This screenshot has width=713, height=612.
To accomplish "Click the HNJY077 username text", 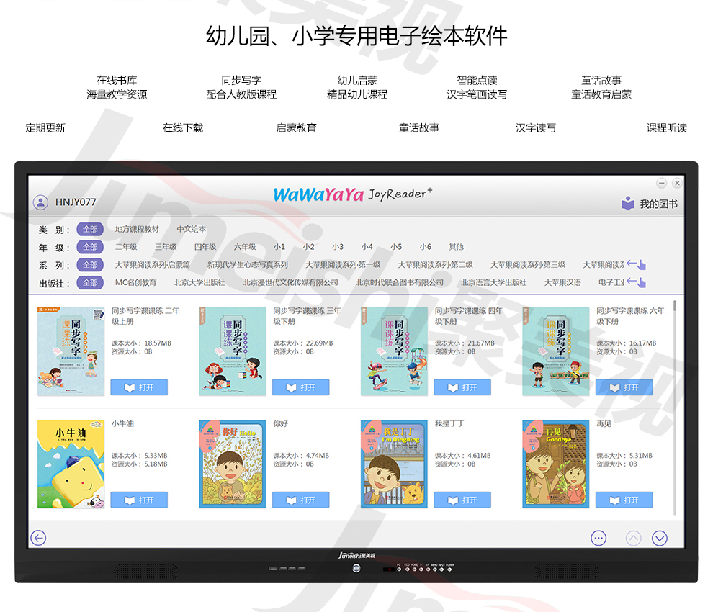I will pos(76,202).
